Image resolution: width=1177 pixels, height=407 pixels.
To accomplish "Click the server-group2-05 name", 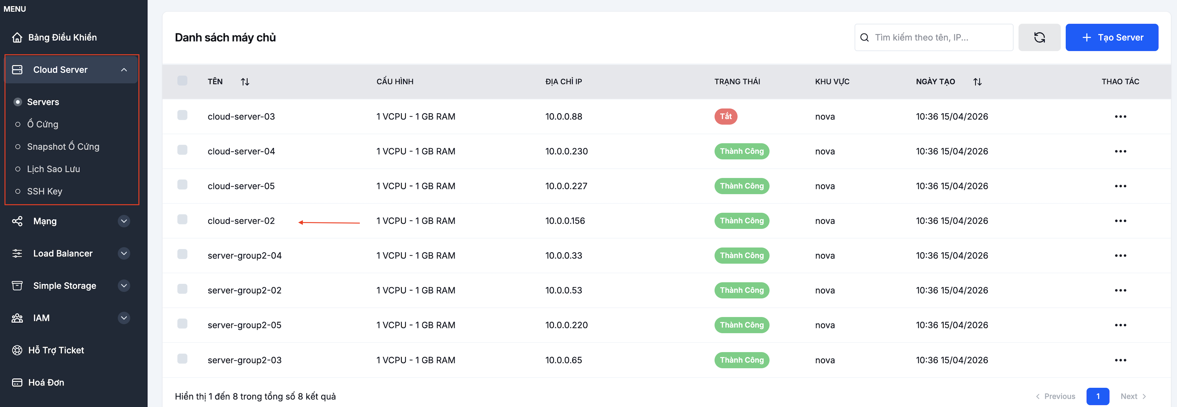I will 244,325.
